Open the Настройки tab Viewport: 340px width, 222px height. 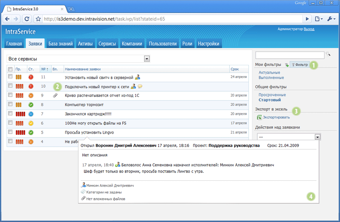pyautogui.click(x=209, y=44)
